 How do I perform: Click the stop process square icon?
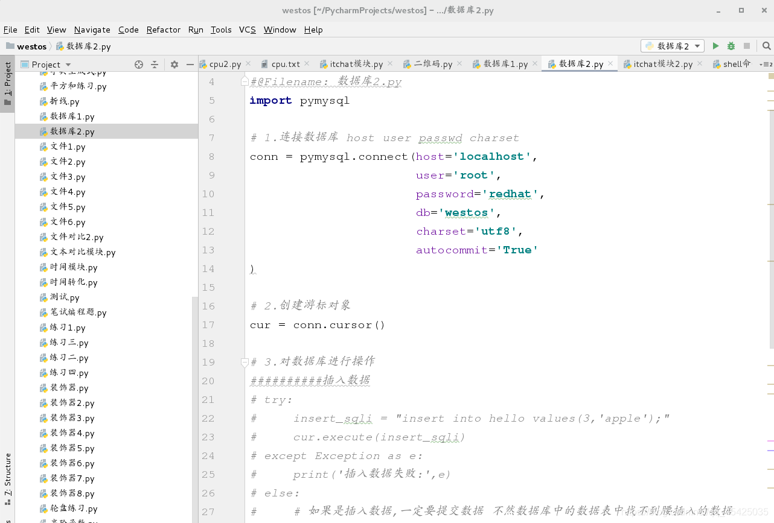pos(747,46)
